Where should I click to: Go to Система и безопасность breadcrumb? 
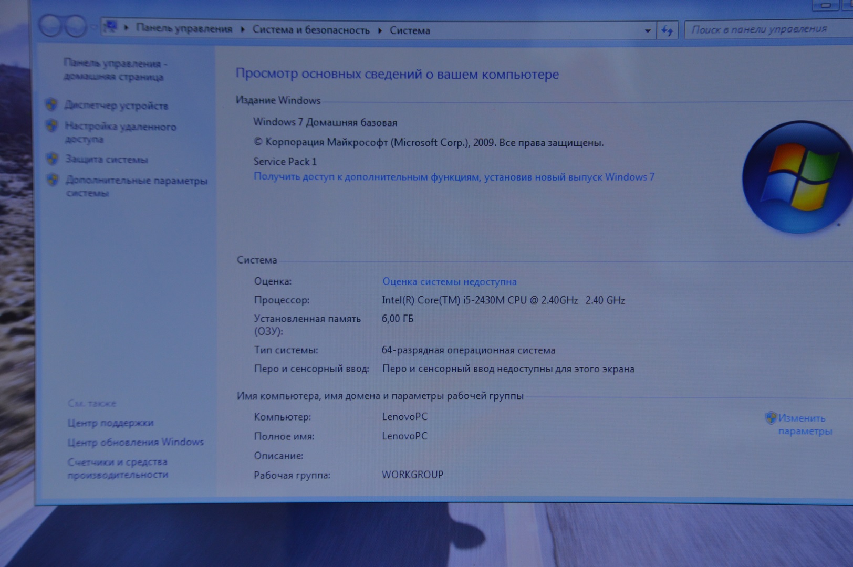(x=311, y=30)
